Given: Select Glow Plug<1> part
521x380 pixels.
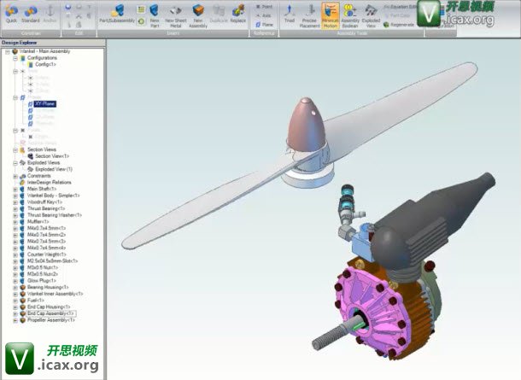Looking at the screenshot, I should click(x=42, y=281).
